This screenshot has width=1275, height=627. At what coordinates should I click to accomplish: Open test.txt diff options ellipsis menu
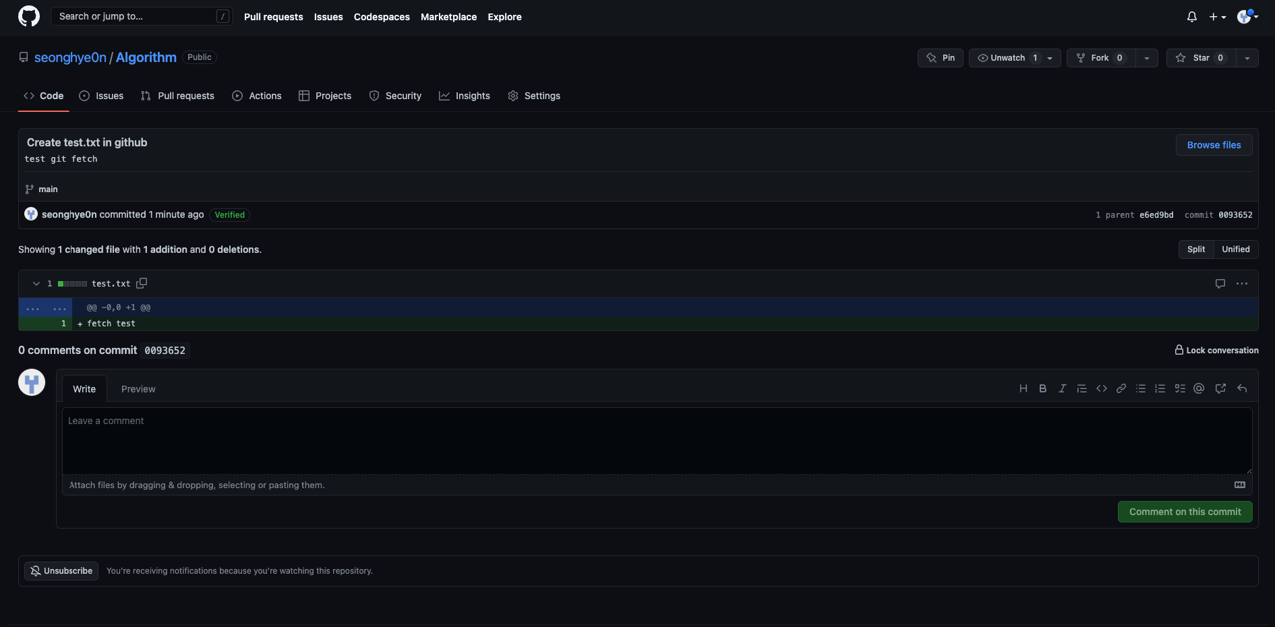tap(1242, 284)
